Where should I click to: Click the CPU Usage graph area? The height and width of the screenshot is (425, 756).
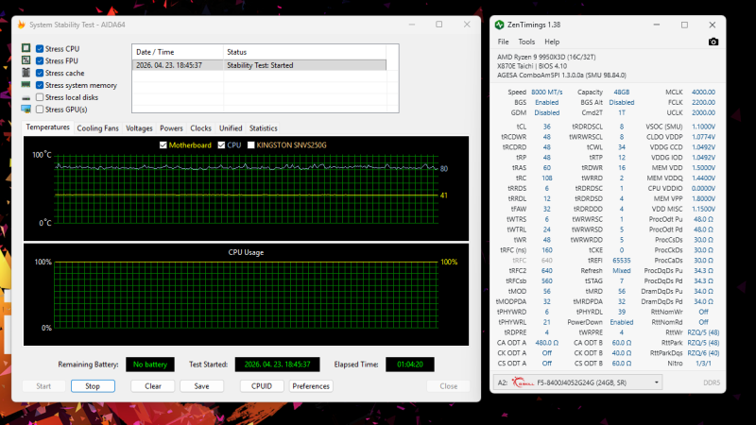pyautogui.click(x=246, y=295)
